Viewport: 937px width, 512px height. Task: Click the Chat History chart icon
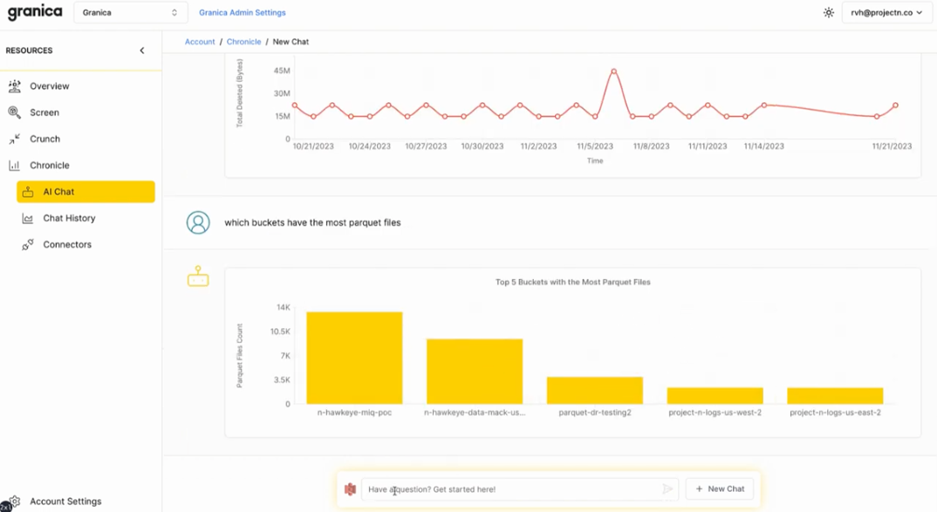(x=30, y=217)
